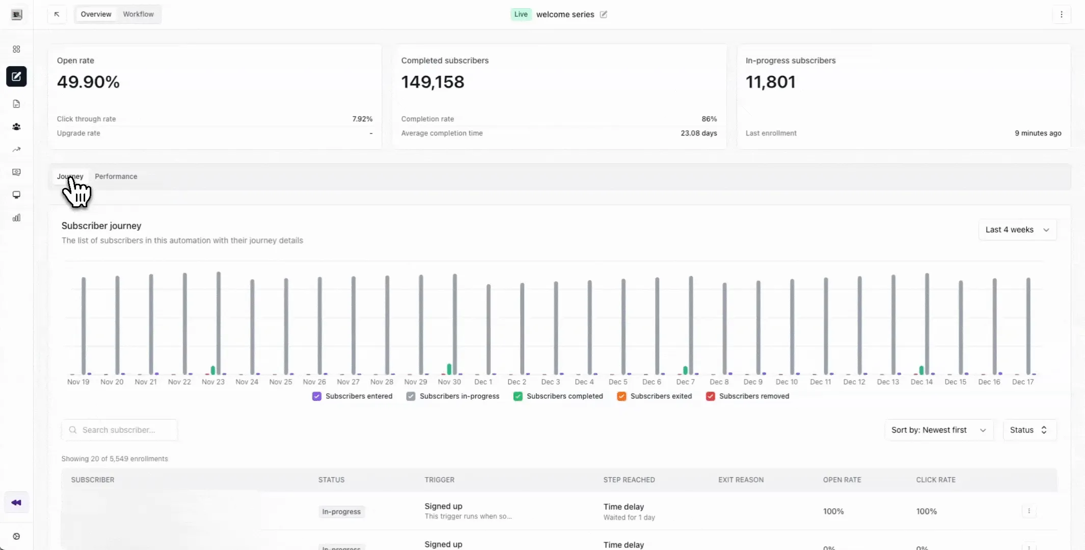This screenshot has height=550, width=1085.
Task: Click the Search subscriber input field
Action: click(x=119, y=430)
